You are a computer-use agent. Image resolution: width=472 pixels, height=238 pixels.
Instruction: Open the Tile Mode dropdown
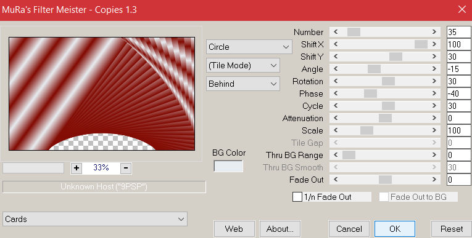click(x=243, y=65)
